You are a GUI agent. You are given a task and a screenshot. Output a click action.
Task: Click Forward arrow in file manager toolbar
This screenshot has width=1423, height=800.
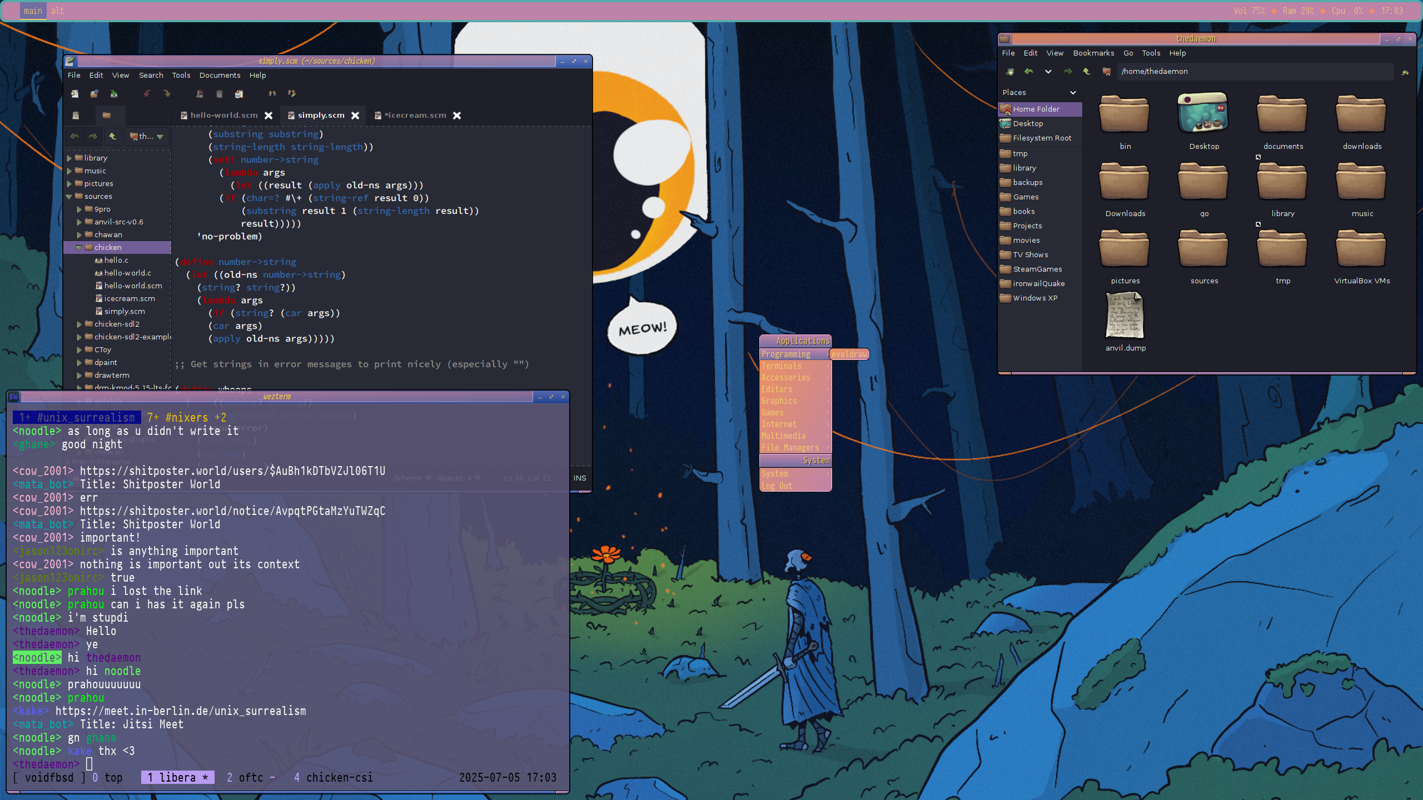coord(1068,71)
